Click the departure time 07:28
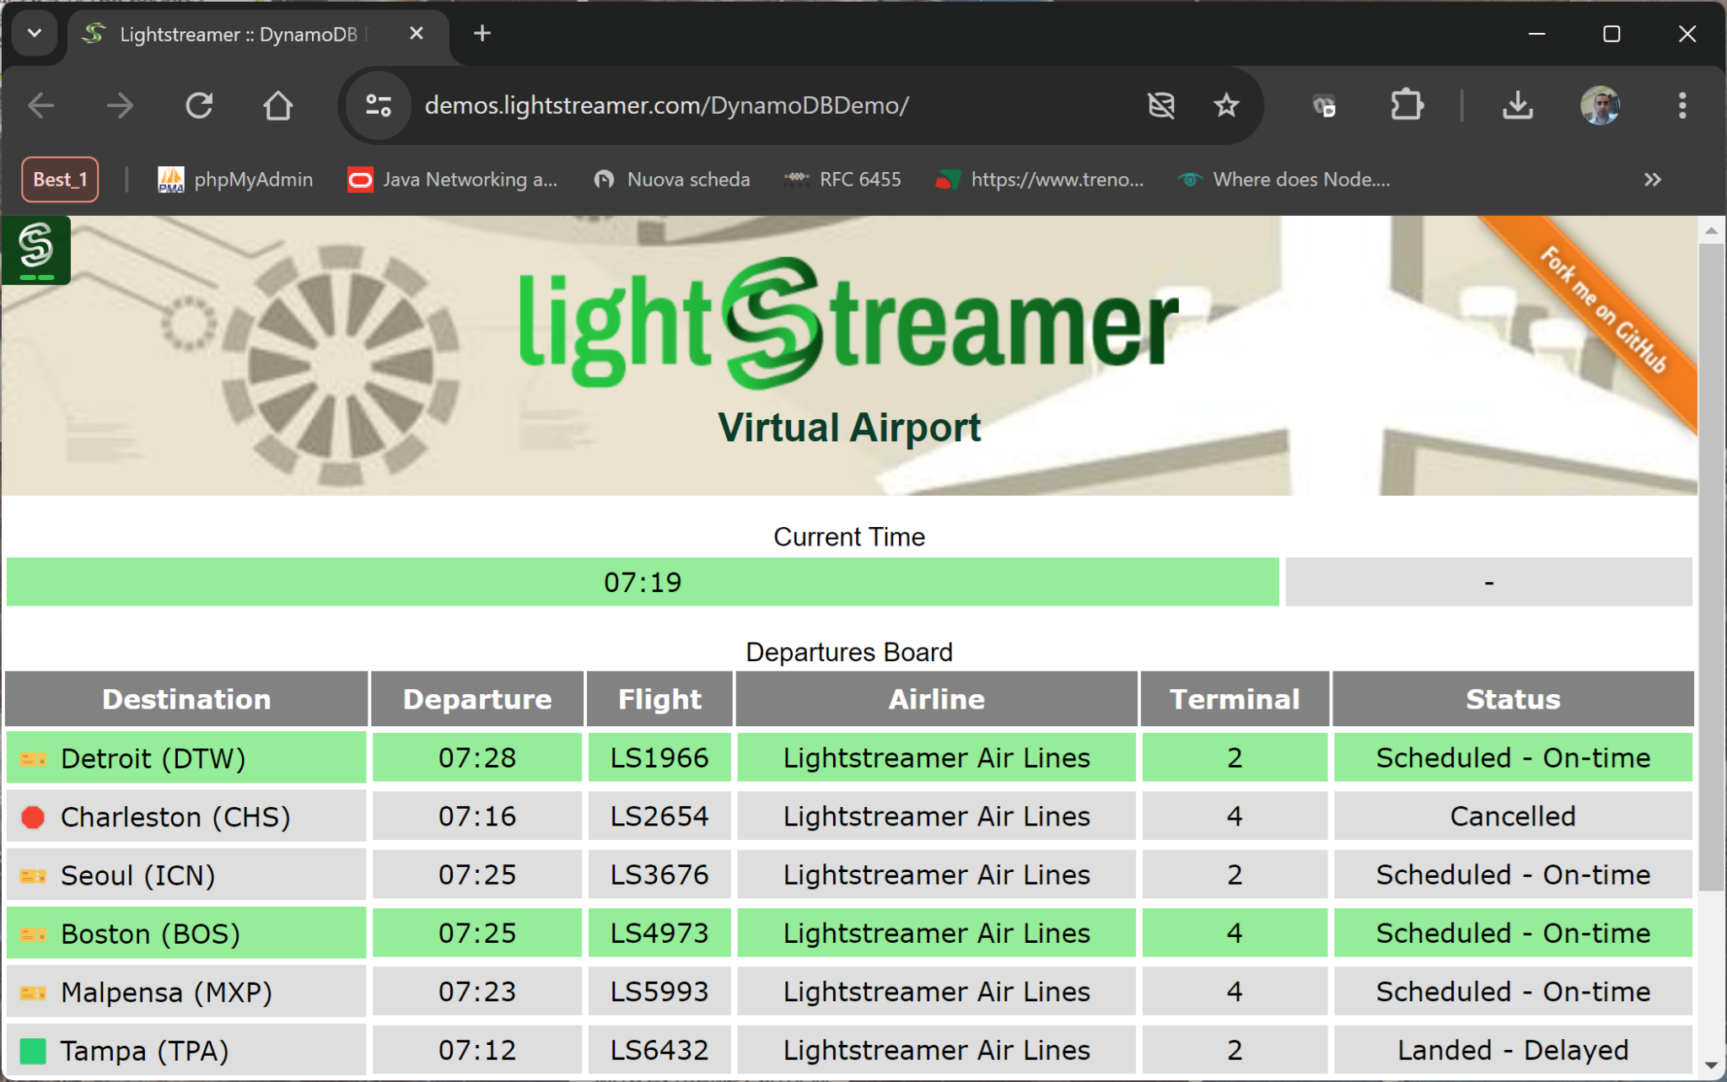Image resolution: width=1727 pixels, height=1082 pixels. (x=477, y=758)
